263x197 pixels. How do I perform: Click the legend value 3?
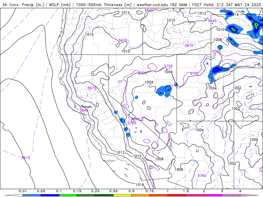(x=222, y=191)
